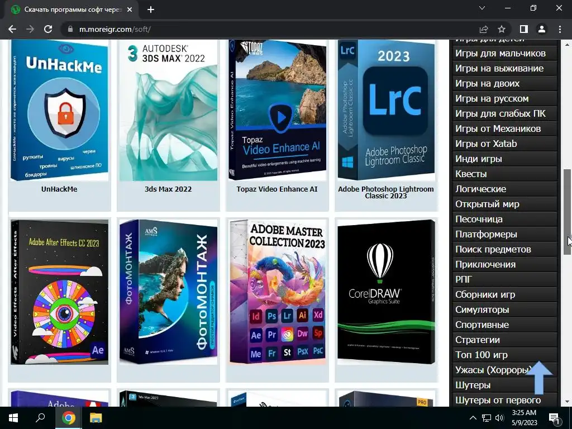Open Windows taskbar search
Viewport: 572px width, 429px height.
point(40,418)
